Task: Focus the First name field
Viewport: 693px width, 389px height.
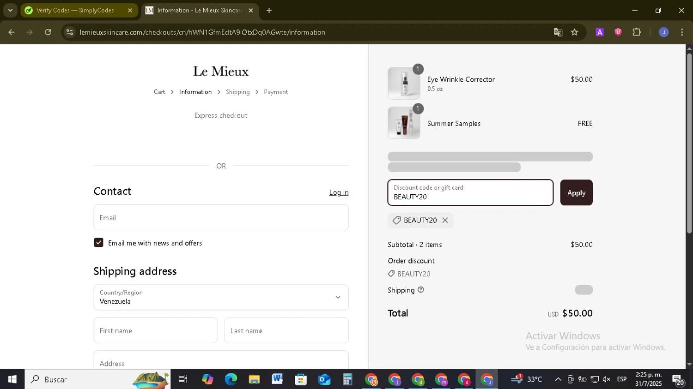Action: (155, 330)
